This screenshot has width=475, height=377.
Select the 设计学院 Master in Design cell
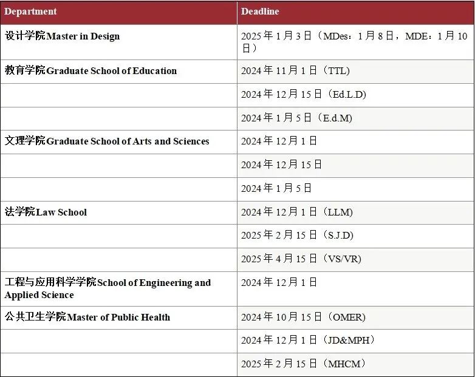119,42
